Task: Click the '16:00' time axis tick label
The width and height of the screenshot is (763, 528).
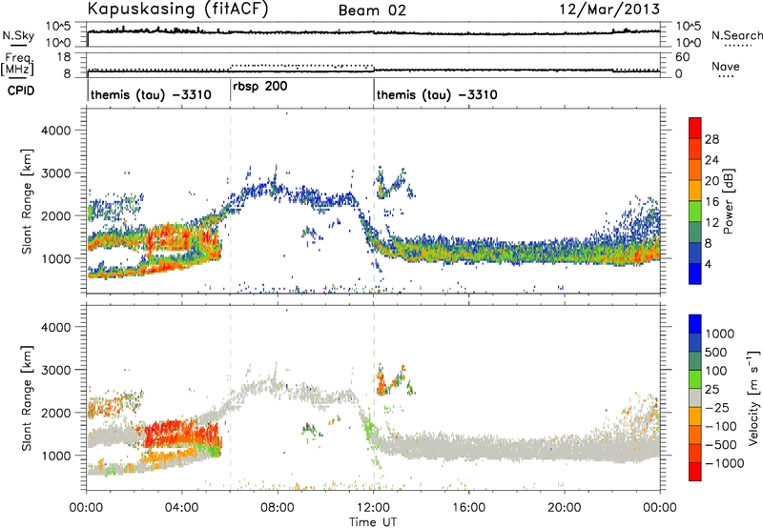Action: click(468, 508)
